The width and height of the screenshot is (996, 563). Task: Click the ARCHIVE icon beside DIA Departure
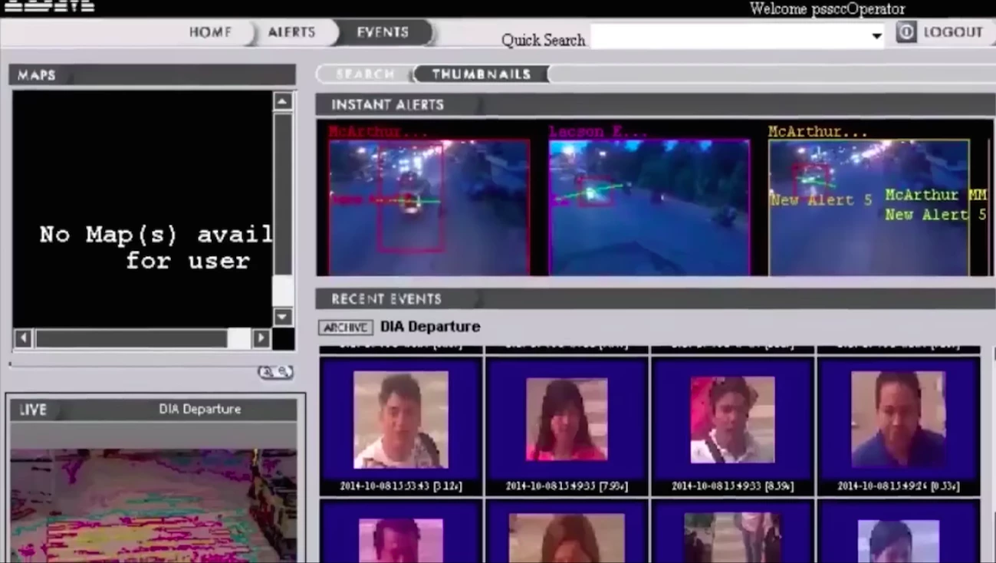[345, 327]
